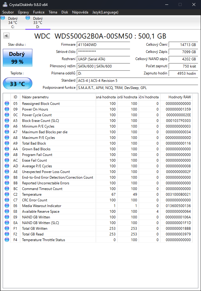Click the status orb for Media Wearout Indicator
Image resolution: width=201 pixels, height=291 pixels.
click(x=7, y=206)
